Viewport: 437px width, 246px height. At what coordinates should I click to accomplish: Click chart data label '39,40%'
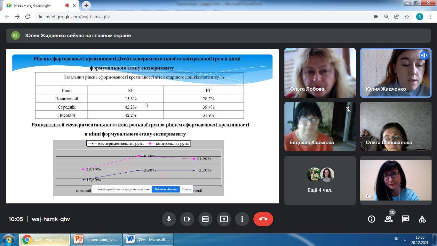[149, 156]
